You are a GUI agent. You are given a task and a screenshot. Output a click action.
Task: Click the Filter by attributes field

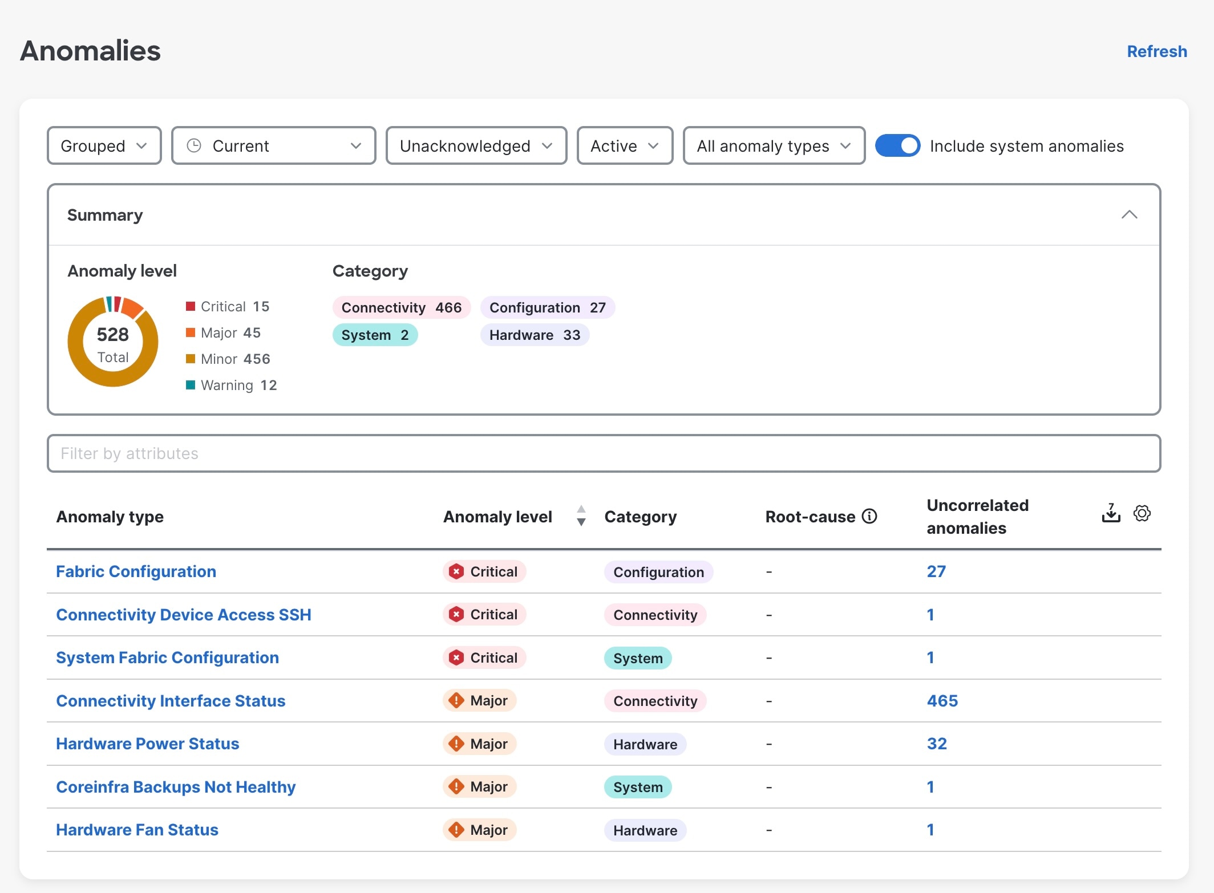(x=604, y=453)
